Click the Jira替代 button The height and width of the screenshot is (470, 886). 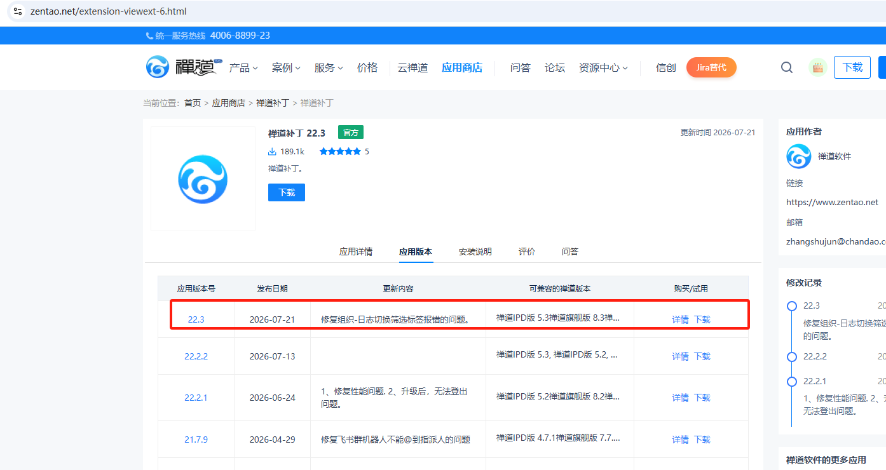[711, 67]
